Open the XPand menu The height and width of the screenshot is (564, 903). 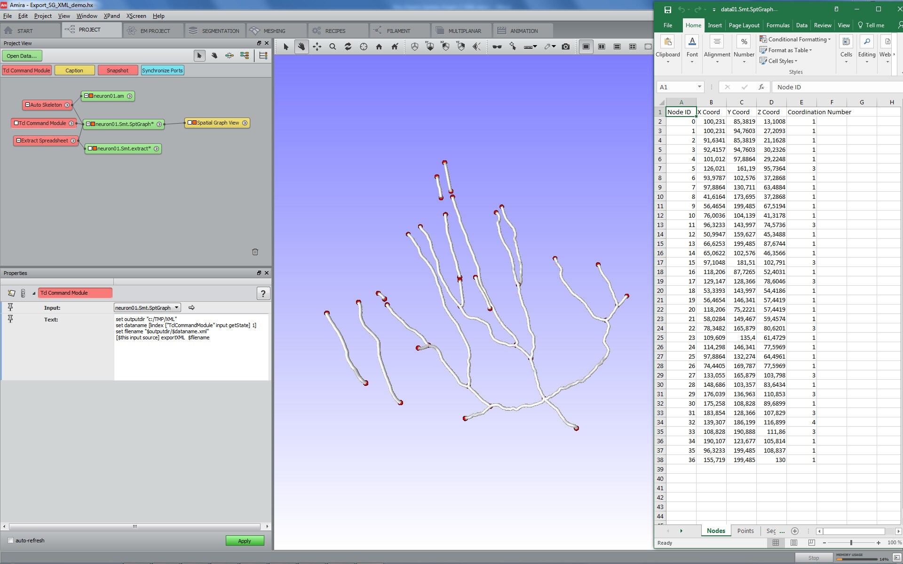(x=111, y=16)
